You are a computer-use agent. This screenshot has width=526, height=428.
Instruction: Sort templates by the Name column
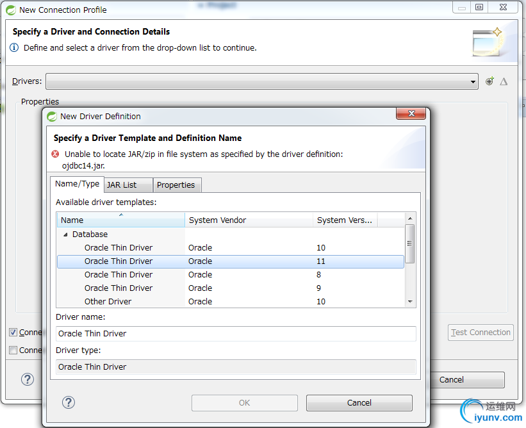pos(120,220)
